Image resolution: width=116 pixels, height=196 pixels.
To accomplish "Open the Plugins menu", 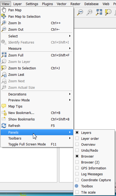I will (x=47, y=4).
